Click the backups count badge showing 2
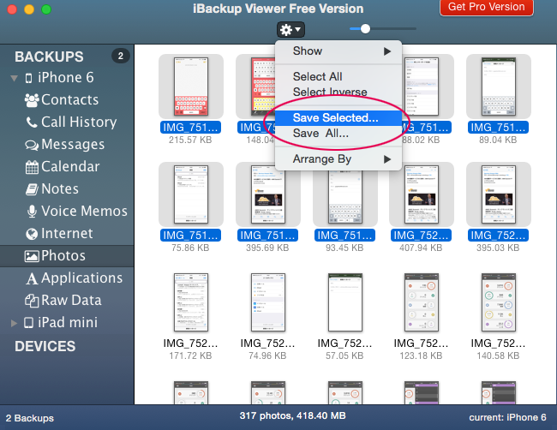The image size is (557, 430). (121, 56)
